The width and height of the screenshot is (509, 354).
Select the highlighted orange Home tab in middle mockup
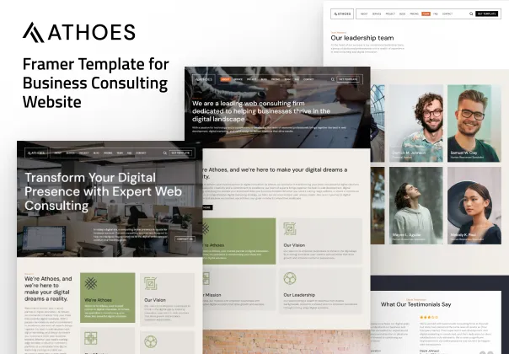click(x=226, y=79)
